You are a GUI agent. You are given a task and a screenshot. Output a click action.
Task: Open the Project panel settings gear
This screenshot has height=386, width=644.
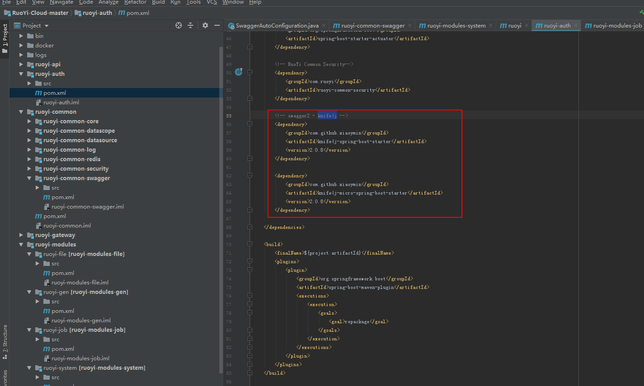click(x=205, y=25)
